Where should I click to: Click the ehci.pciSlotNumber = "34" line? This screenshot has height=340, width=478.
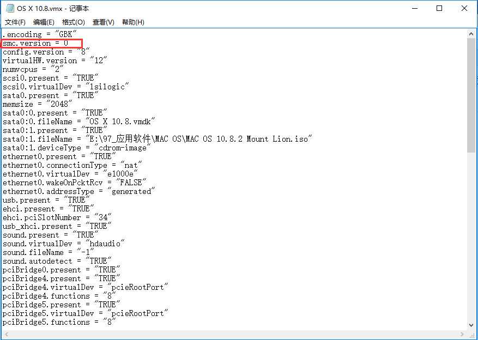pyautogui.click(x=57, y=217)
